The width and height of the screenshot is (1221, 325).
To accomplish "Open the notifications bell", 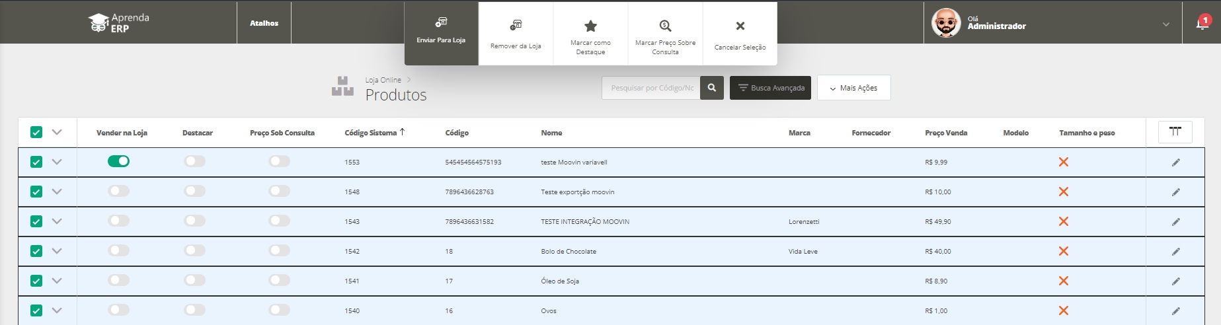I will coord(1202,24).
